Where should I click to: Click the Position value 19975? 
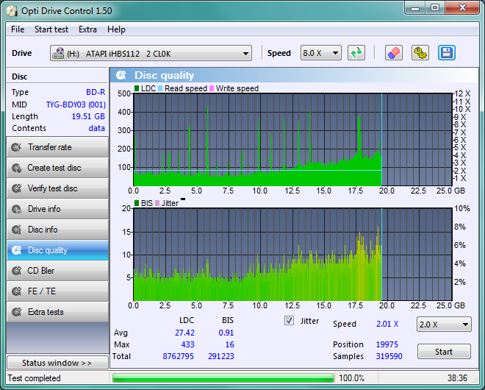(x=387, y=344)
